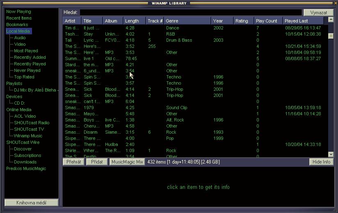
Task: Open SHOUTcast Radio
Action: coord(32,123)
